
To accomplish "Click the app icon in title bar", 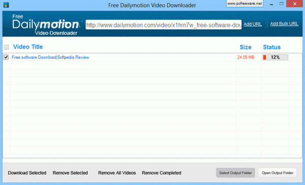I will click(6, 5).
